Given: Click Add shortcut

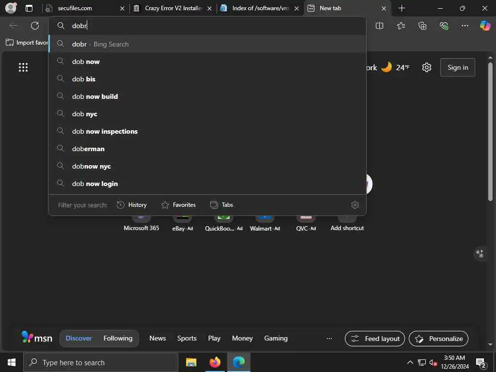Looking at the screenshot, I should point(347,223).
